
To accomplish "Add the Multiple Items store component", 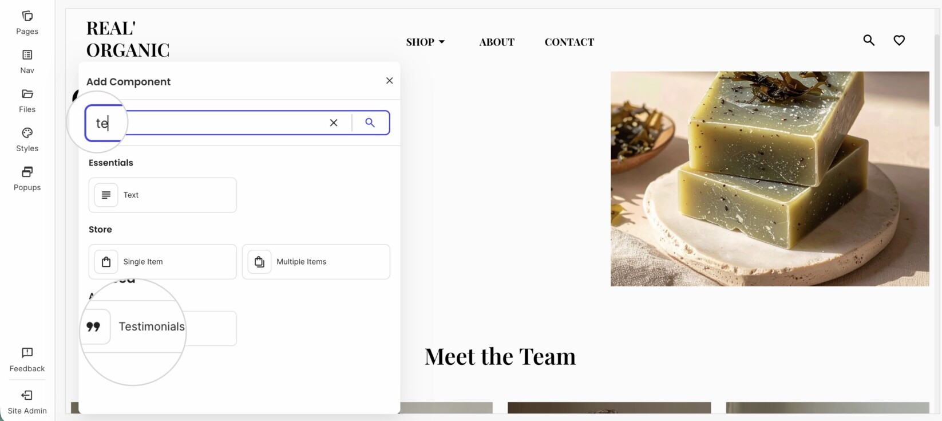I will [x=316, y=262].
